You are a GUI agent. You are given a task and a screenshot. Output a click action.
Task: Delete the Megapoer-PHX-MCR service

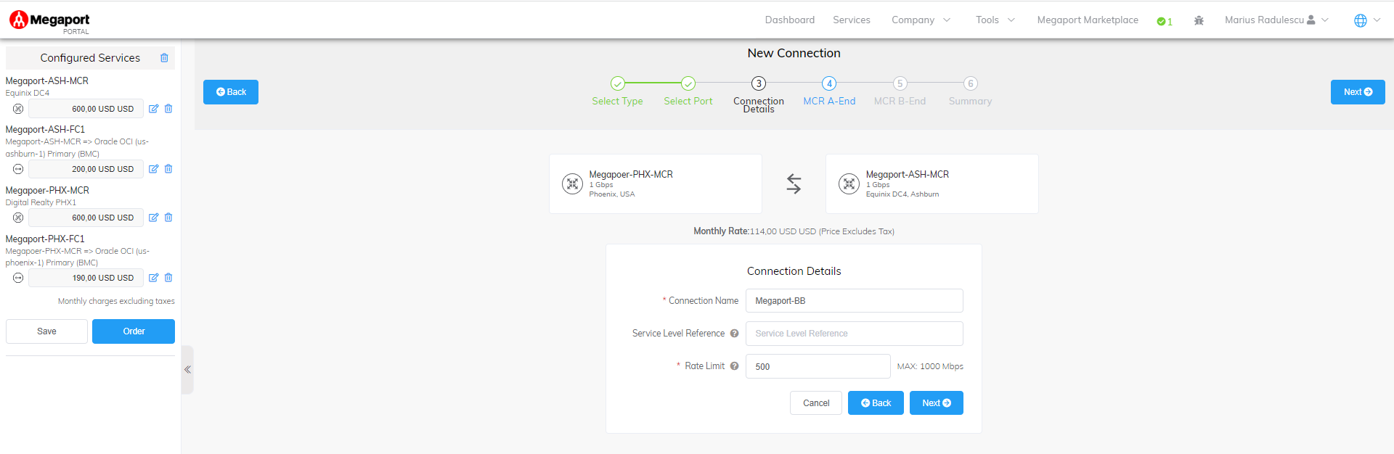pyautogui.click(x=168, y=218)
